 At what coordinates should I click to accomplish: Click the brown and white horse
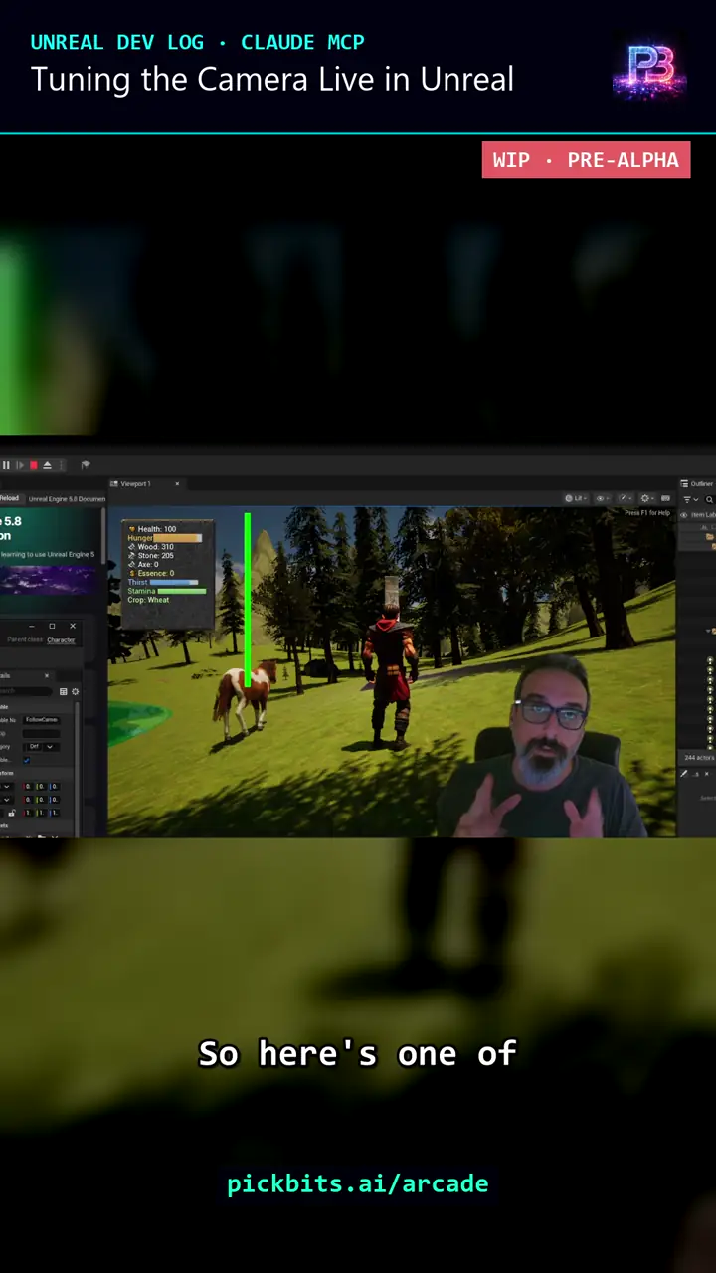[245, 701]
